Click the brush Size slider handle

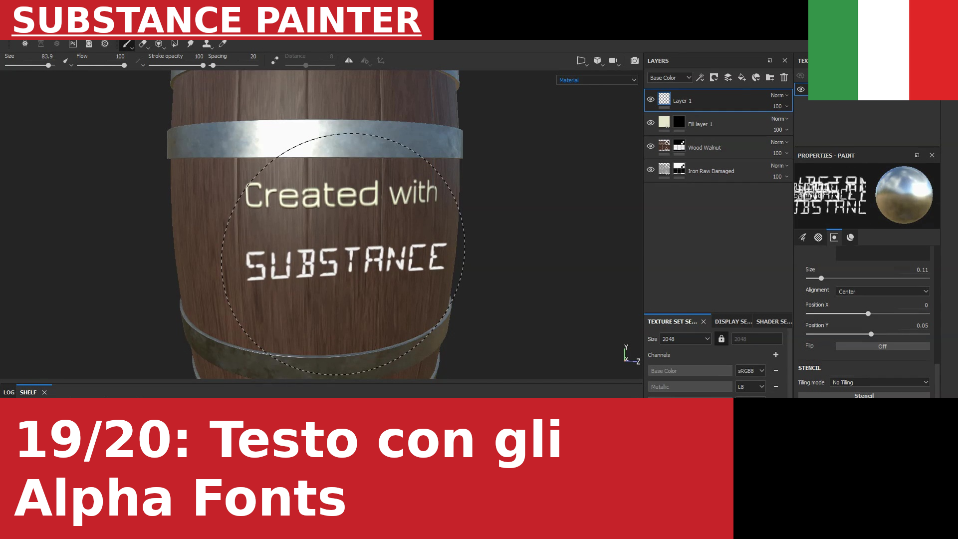point(48,65)
